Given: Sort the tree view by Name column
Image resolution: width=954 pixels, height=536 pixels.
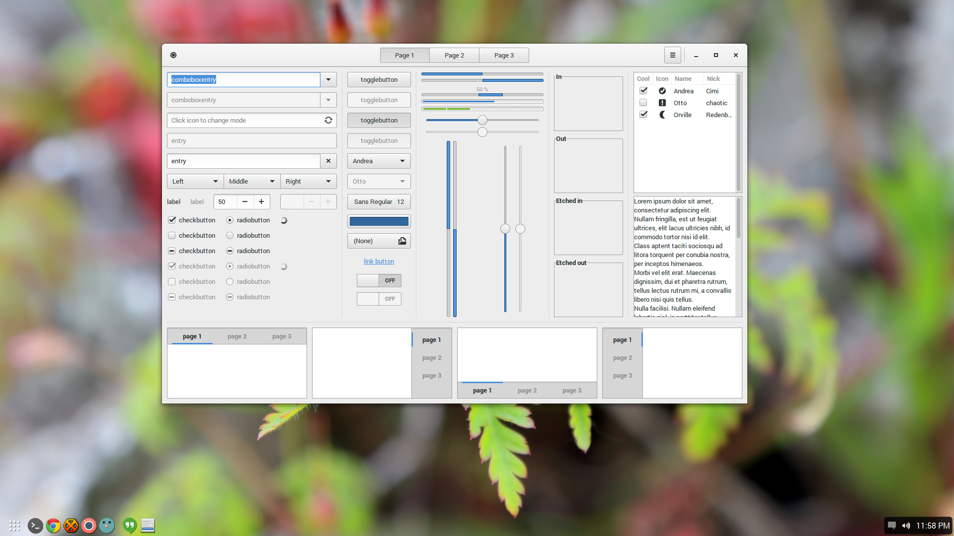Looking at the screenshot, I should [x=687, y=78].
